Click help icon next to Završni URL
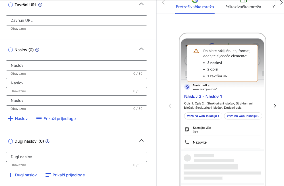Viewport: 284px width, 186px height. 40,5
